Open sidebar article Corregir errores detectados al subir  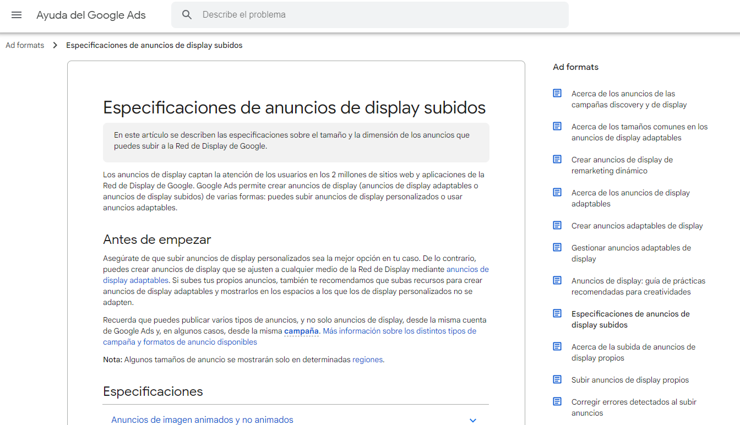point(634,407)
